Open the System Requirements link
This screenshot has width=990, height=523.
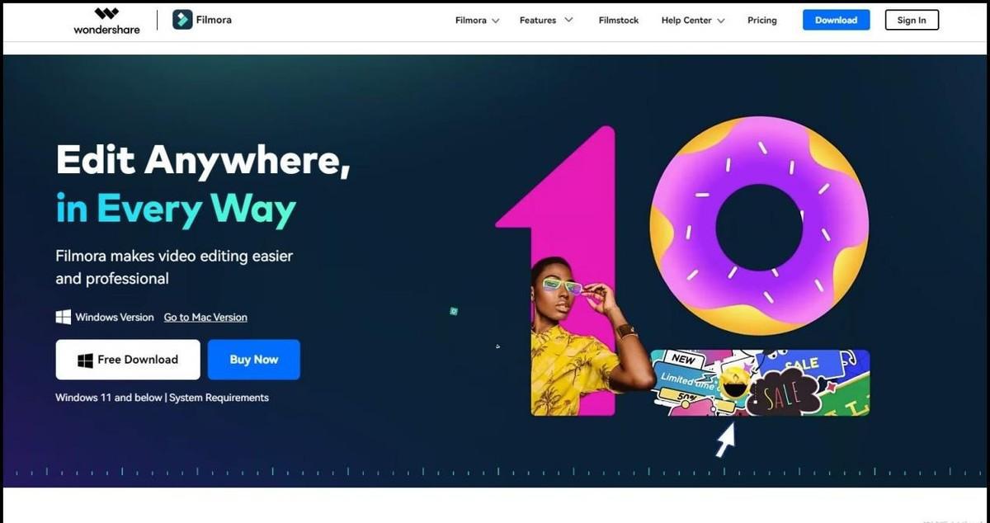point(219,398)
